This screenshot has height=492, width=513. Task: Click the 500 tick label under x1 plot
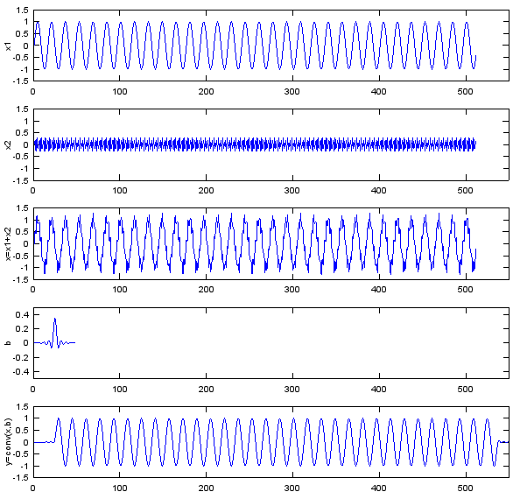tap(465, 92)
